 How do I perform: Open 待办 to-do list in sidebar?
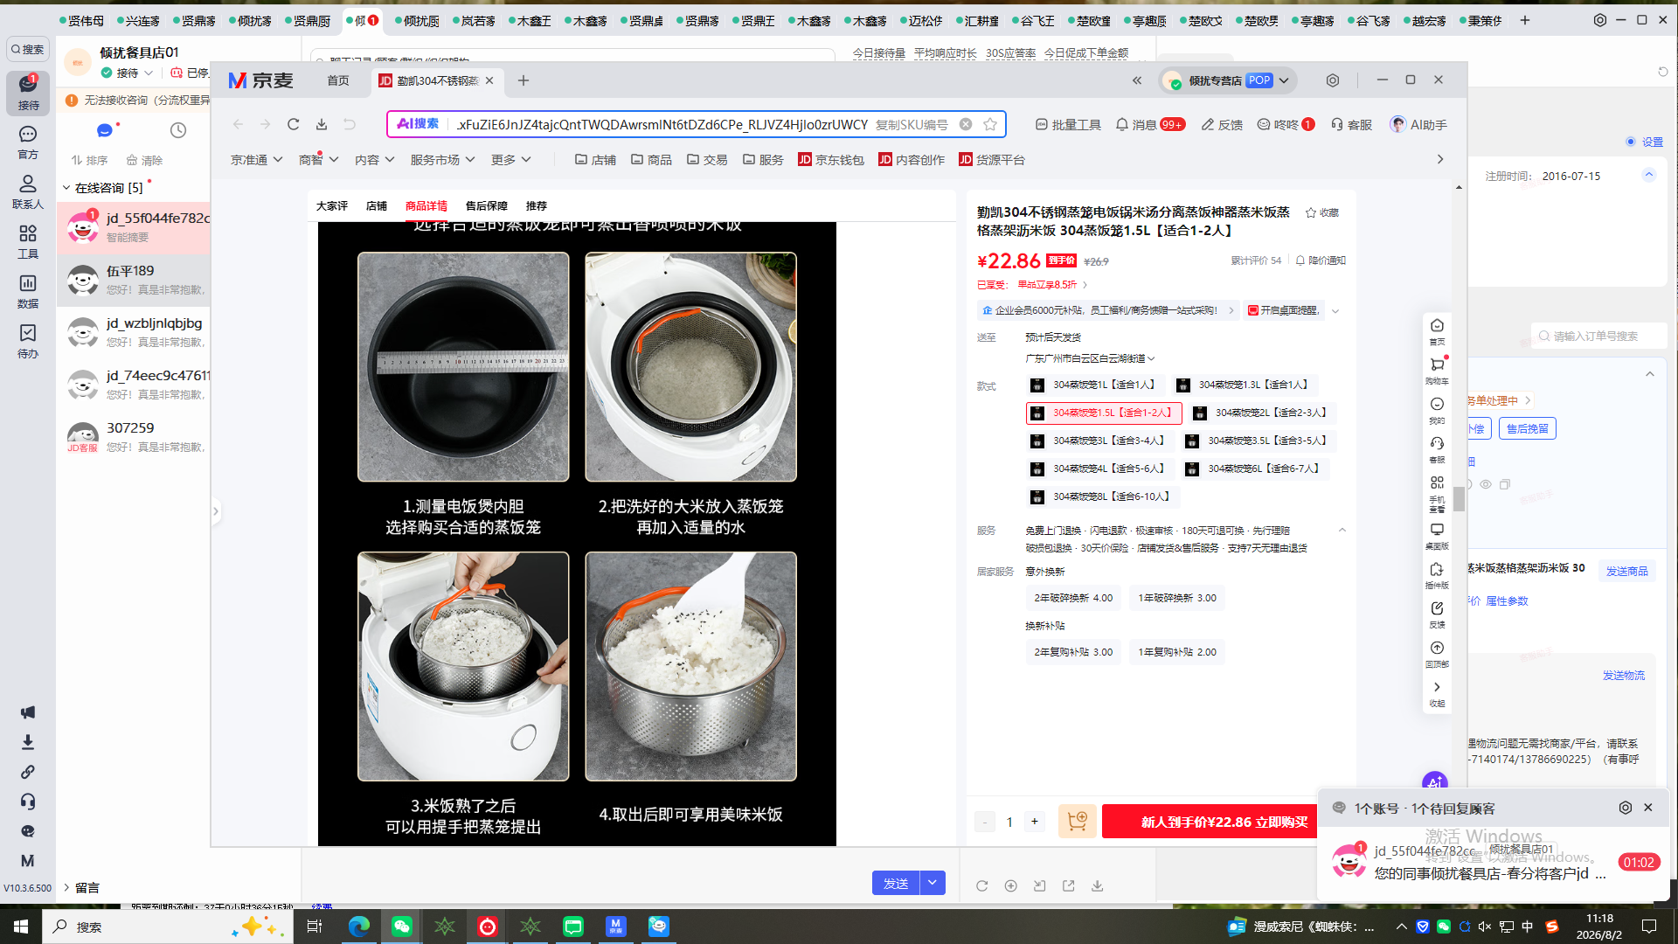[x=28, y=341]
